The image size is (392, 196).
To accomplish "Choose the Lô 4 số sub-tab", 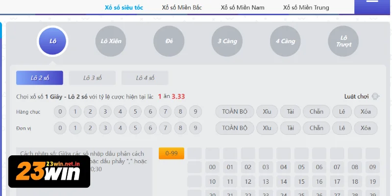I will (145, 78).
